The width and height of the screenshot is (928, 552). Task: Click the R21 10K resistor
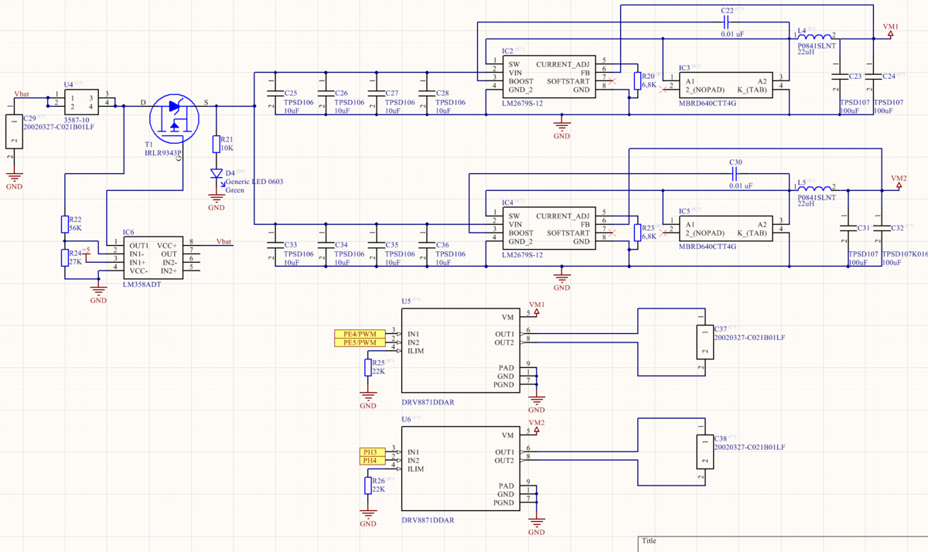tap(217, 143)
